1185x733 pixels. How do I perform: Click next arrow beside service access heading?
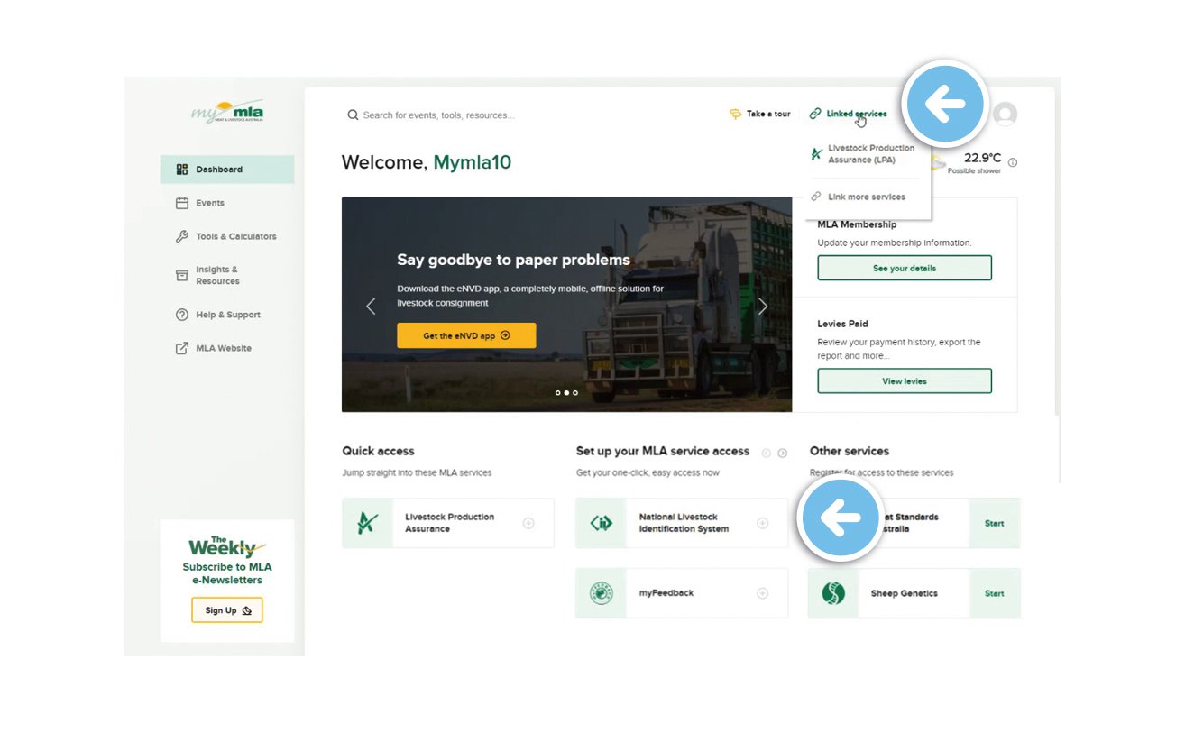[x=783, y=453]
